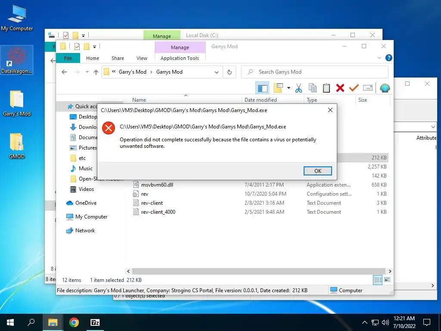Click Manage tab in Local Disk window

pyautogui.click(x=162, y=35)
